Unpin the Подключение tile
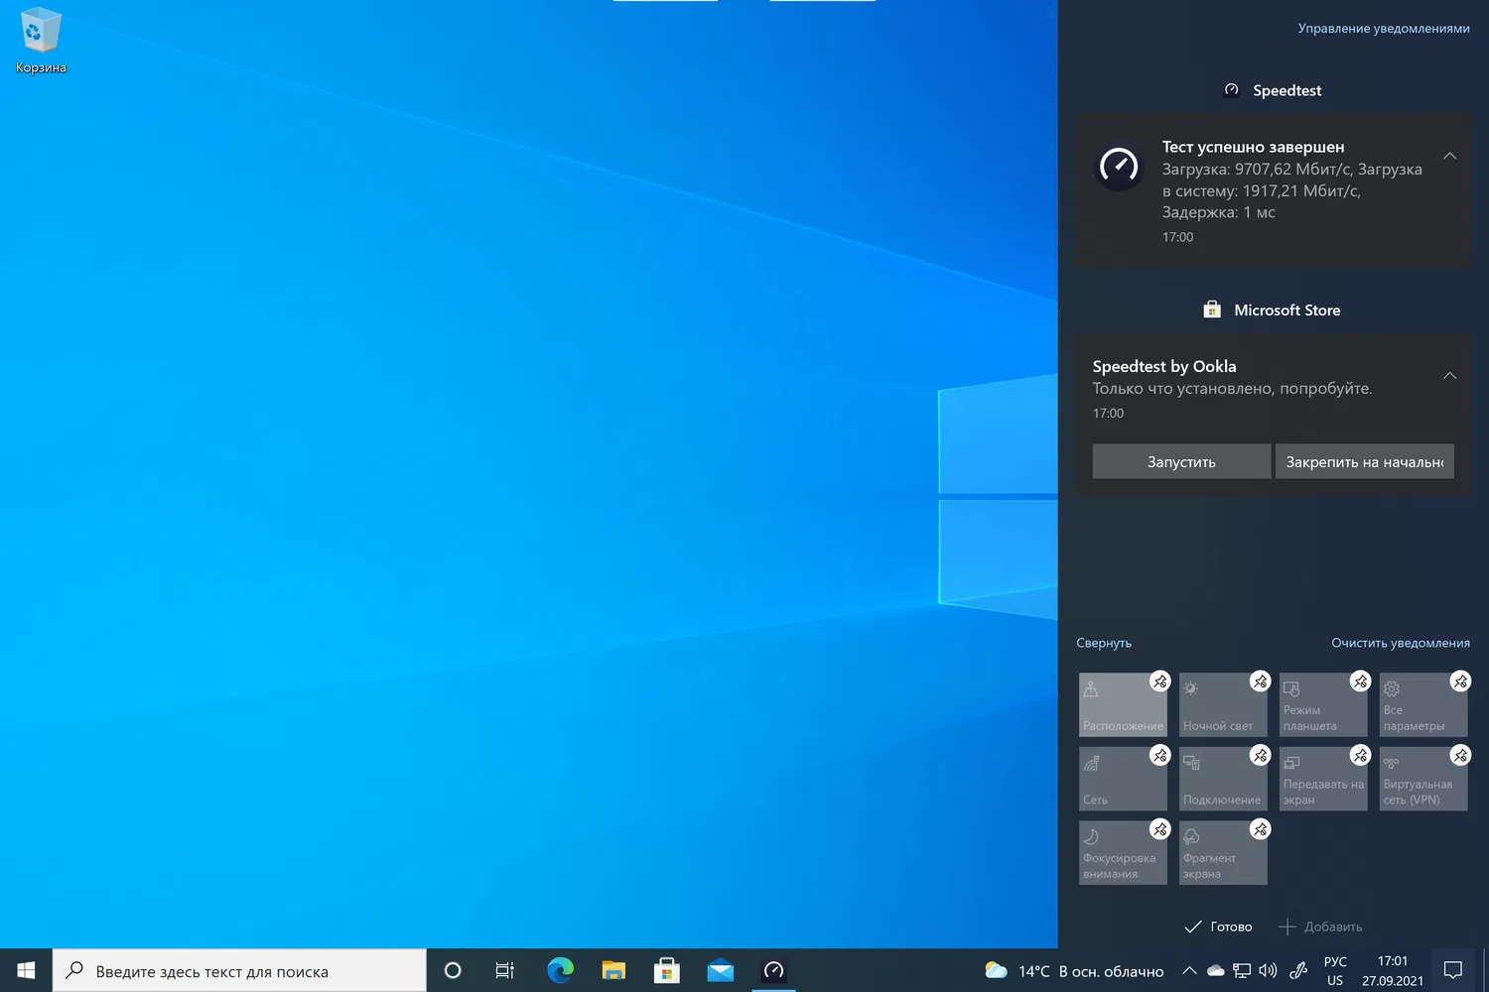The height and width of the screenshot is (992, 1489). tap(1260, 755)
